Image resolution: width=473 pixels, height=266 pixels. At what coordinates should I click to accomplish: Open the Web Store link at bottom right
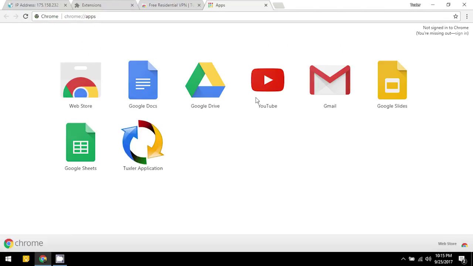[453, 244]
